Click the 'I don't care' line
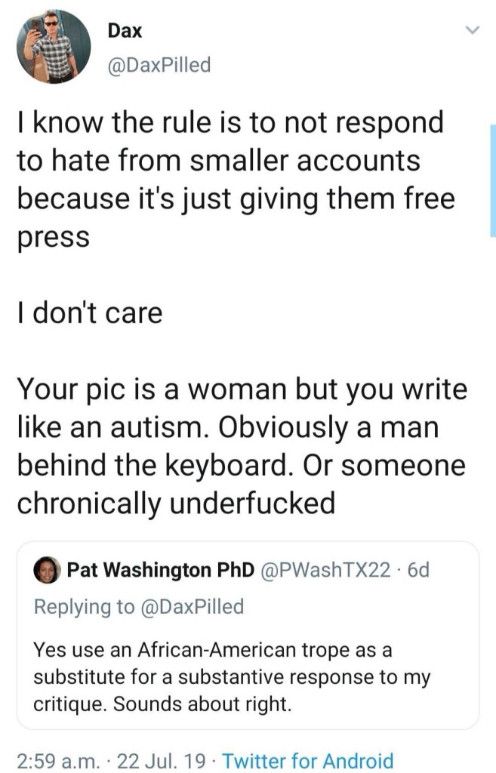 pos(90,312)
